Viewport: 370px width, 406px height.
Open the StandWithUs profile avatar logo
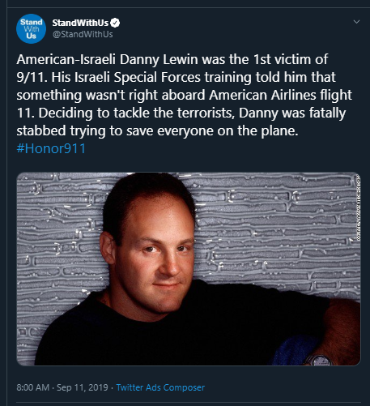pos(31,28)
